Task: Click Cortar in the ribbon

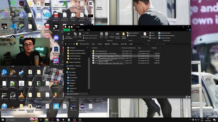Action: 86,33
